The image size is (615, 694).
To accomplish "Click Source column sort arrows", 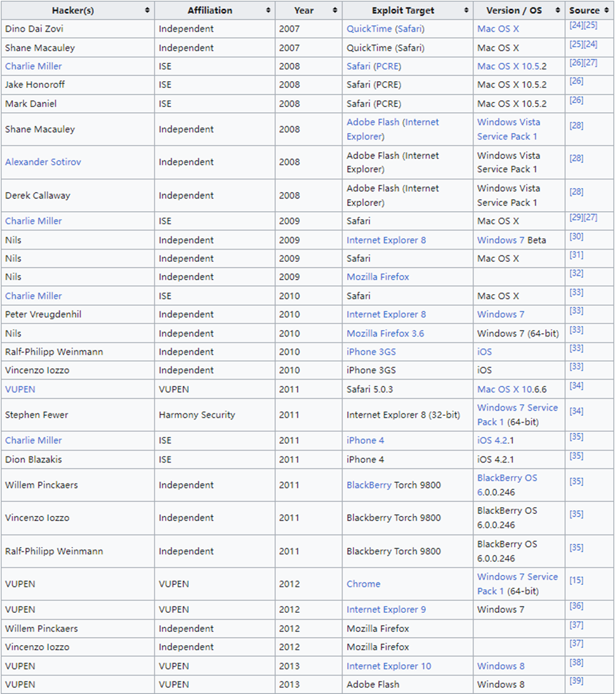I will [x=607, y=11].
